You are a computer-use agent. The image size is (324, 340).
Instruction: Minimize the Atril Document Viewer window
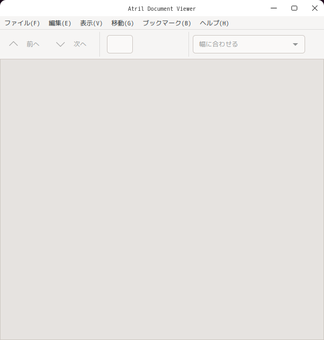click(274, 8)
